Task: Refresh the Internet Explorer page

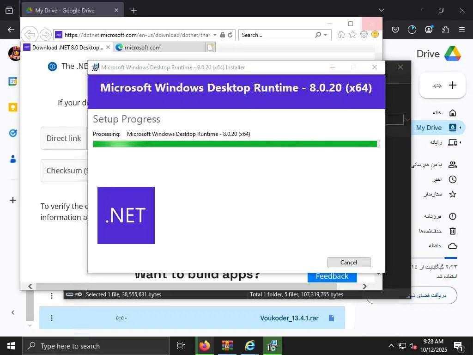Action: (x=230, y=35)
